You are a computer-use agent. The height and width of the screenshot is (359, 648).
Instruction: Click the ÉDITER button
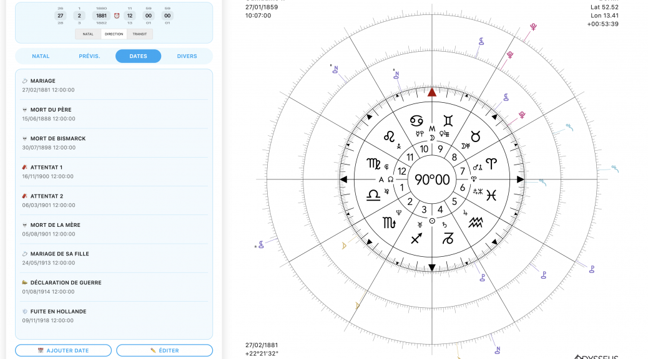(164, 350)
